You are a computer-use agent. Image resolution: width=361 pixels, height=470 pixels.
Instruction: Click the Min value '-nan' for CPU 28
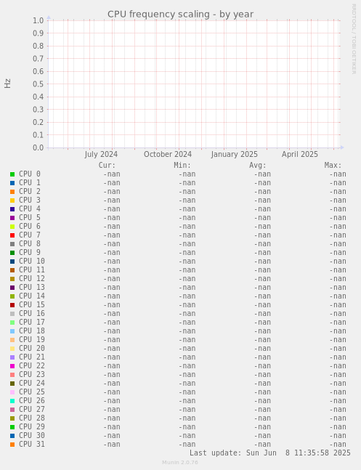pos(187,418)
